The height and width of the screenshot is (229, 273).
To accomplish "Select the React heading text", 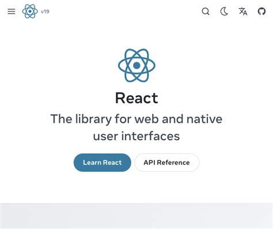I will tap(136, 98).
